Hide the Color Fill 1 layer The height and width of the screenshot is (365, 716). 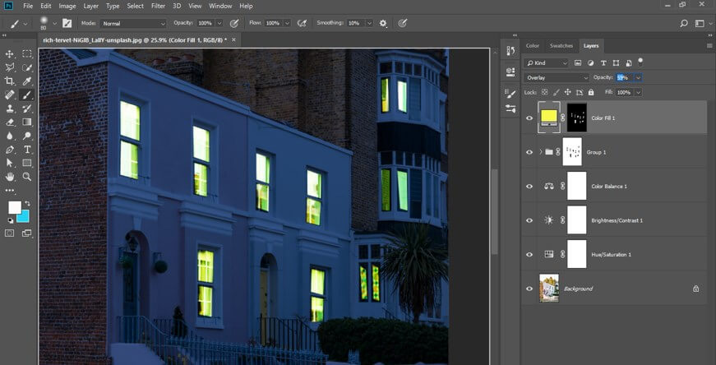point(529,118)
